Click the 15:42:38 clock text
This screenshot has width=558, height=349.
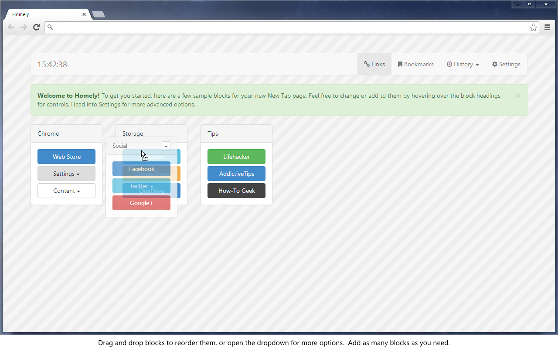click(52, 65)
